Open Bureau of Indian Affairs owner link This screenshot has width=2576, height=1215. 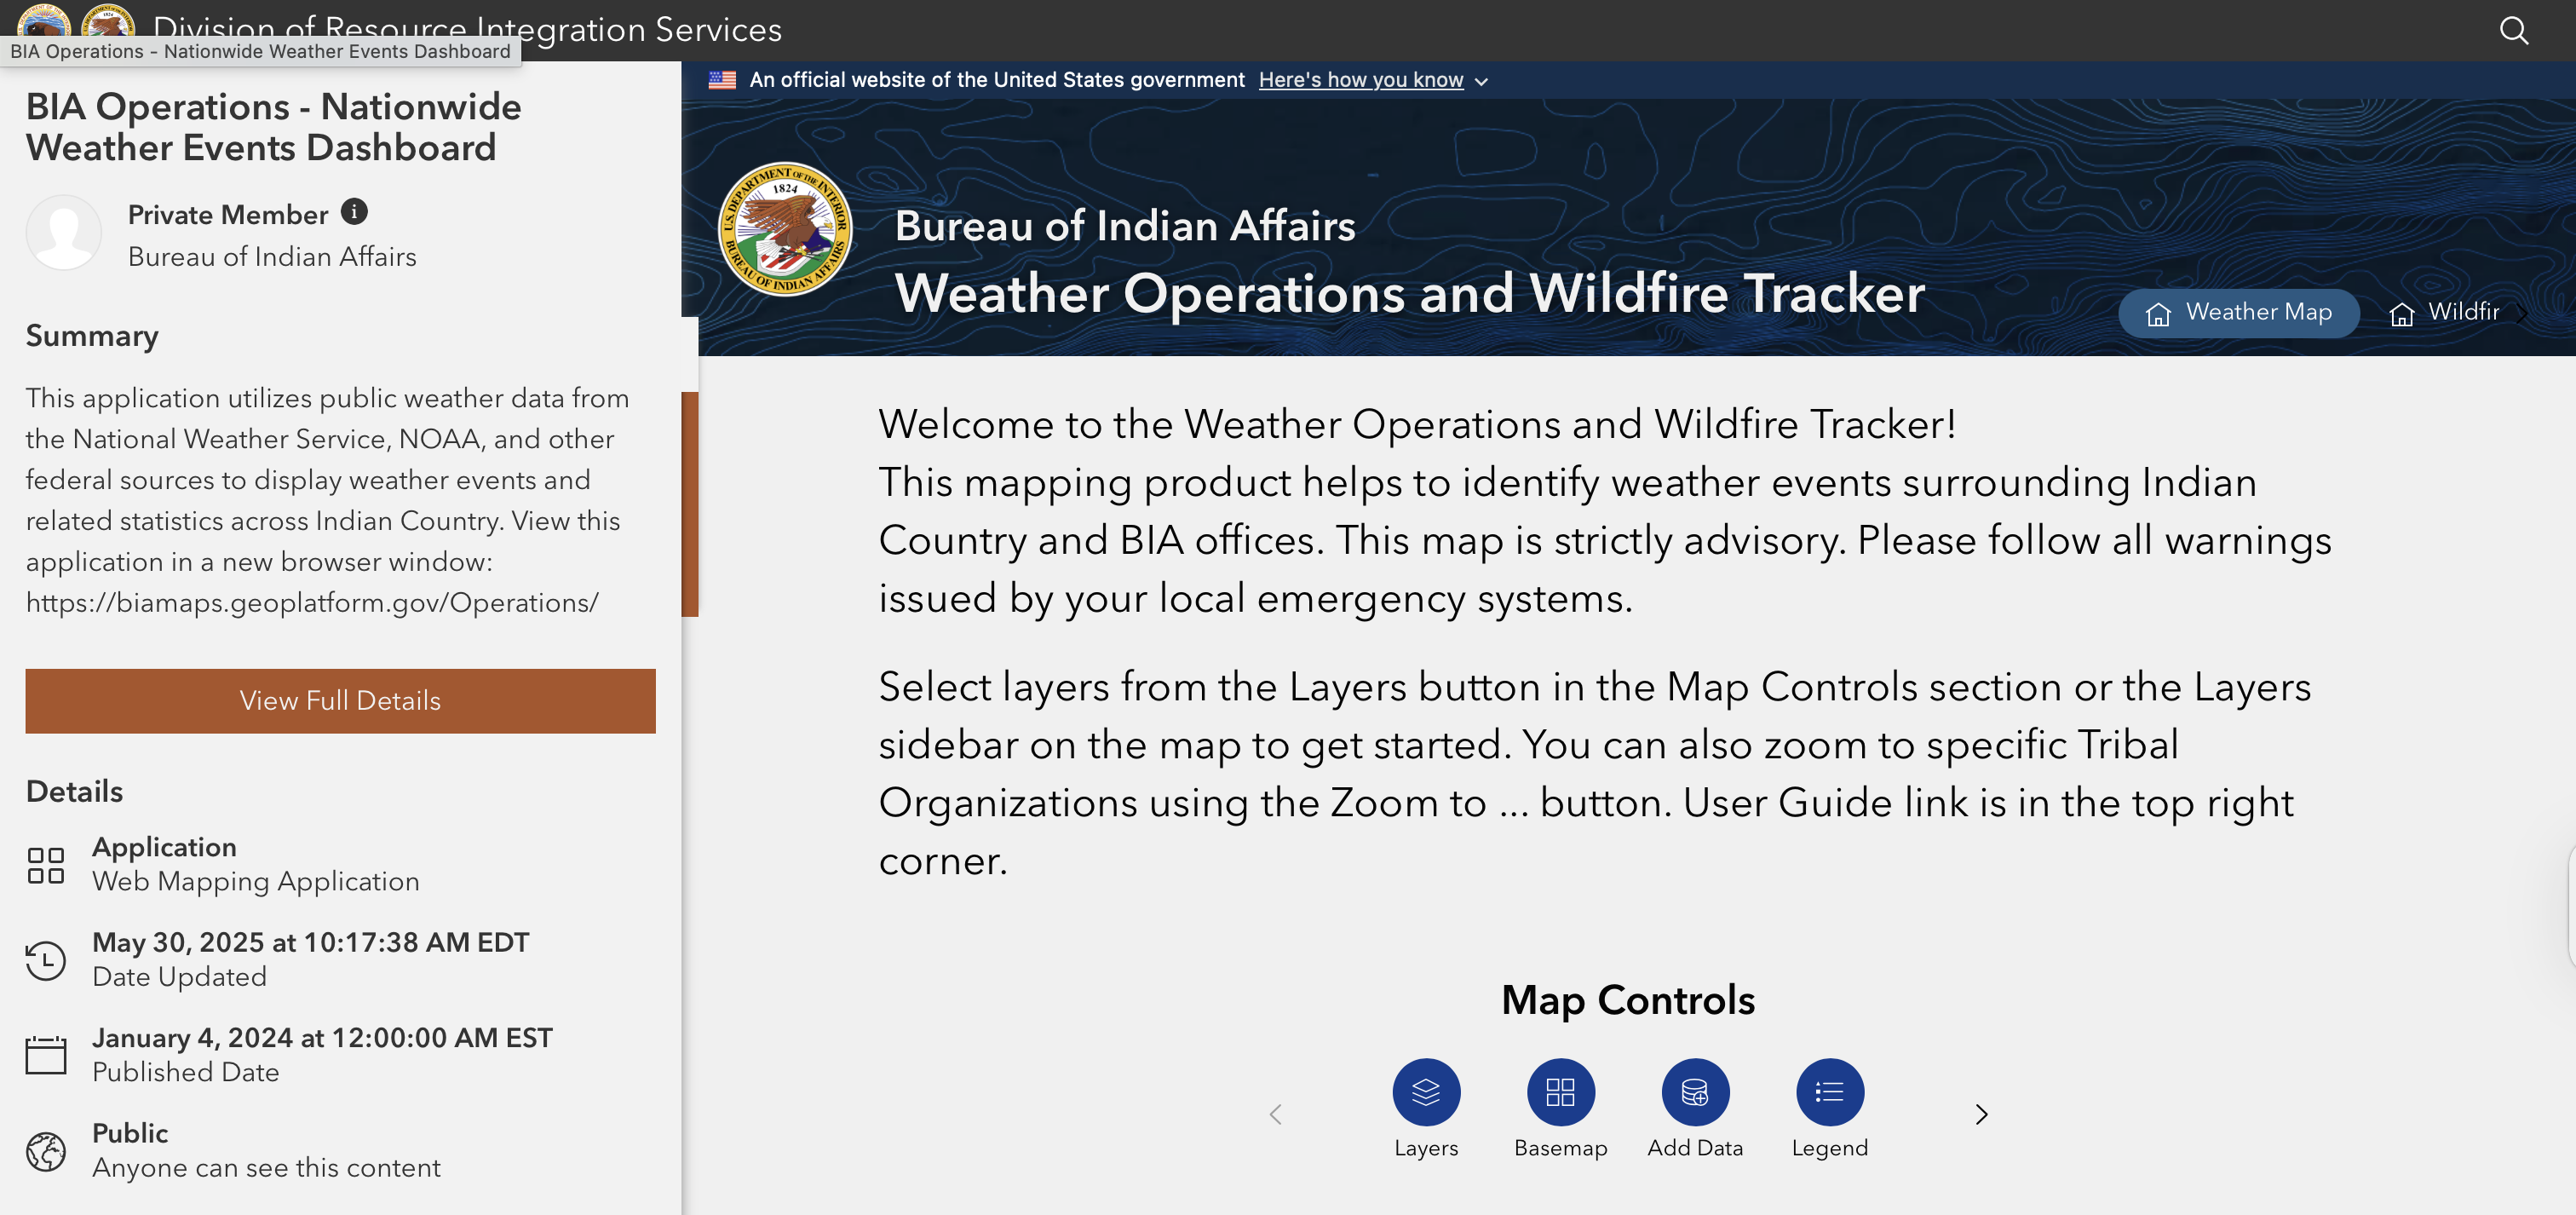coord(272,257)
